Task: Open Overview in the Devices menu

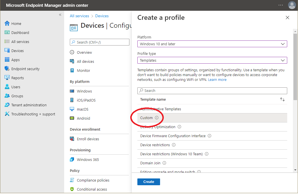Action: (84, 53)
